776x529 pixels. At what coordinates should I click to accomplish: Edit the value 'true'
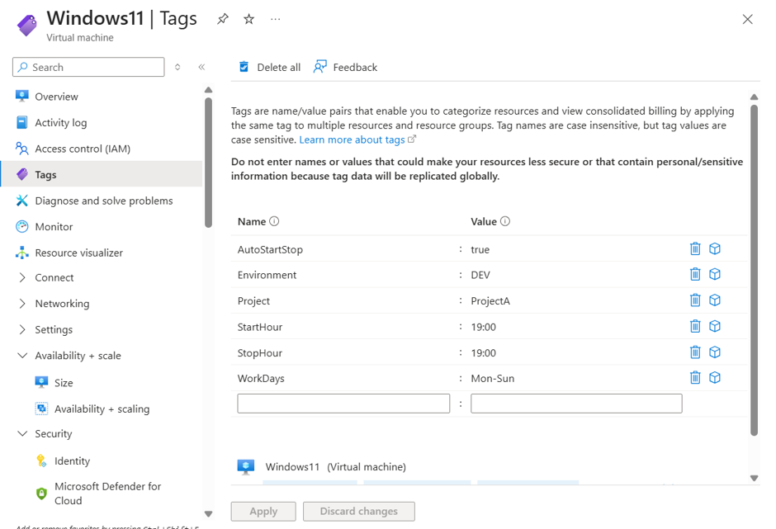click(480, 249)
